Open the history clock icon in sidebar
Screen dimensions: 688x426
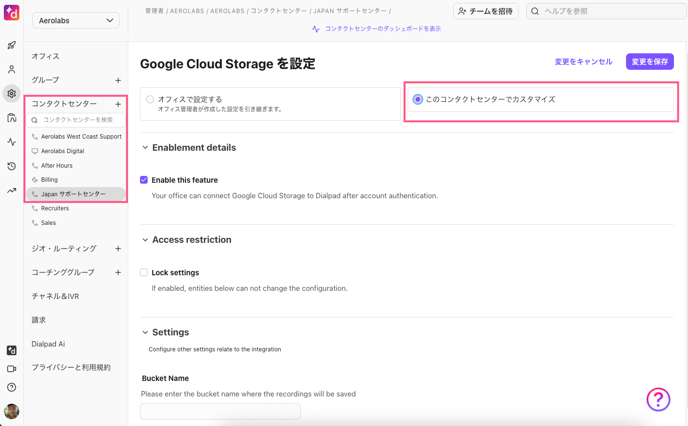tap(12, 166)
